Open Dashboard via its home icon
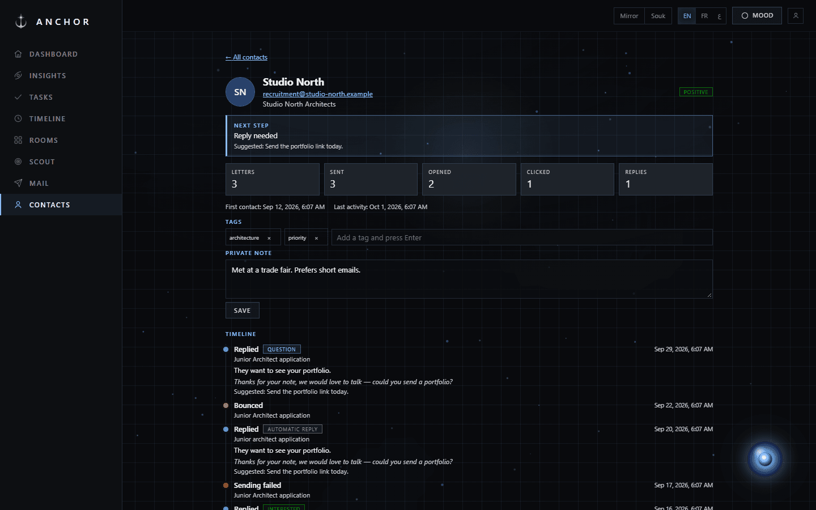 click(x=18, y=54)
